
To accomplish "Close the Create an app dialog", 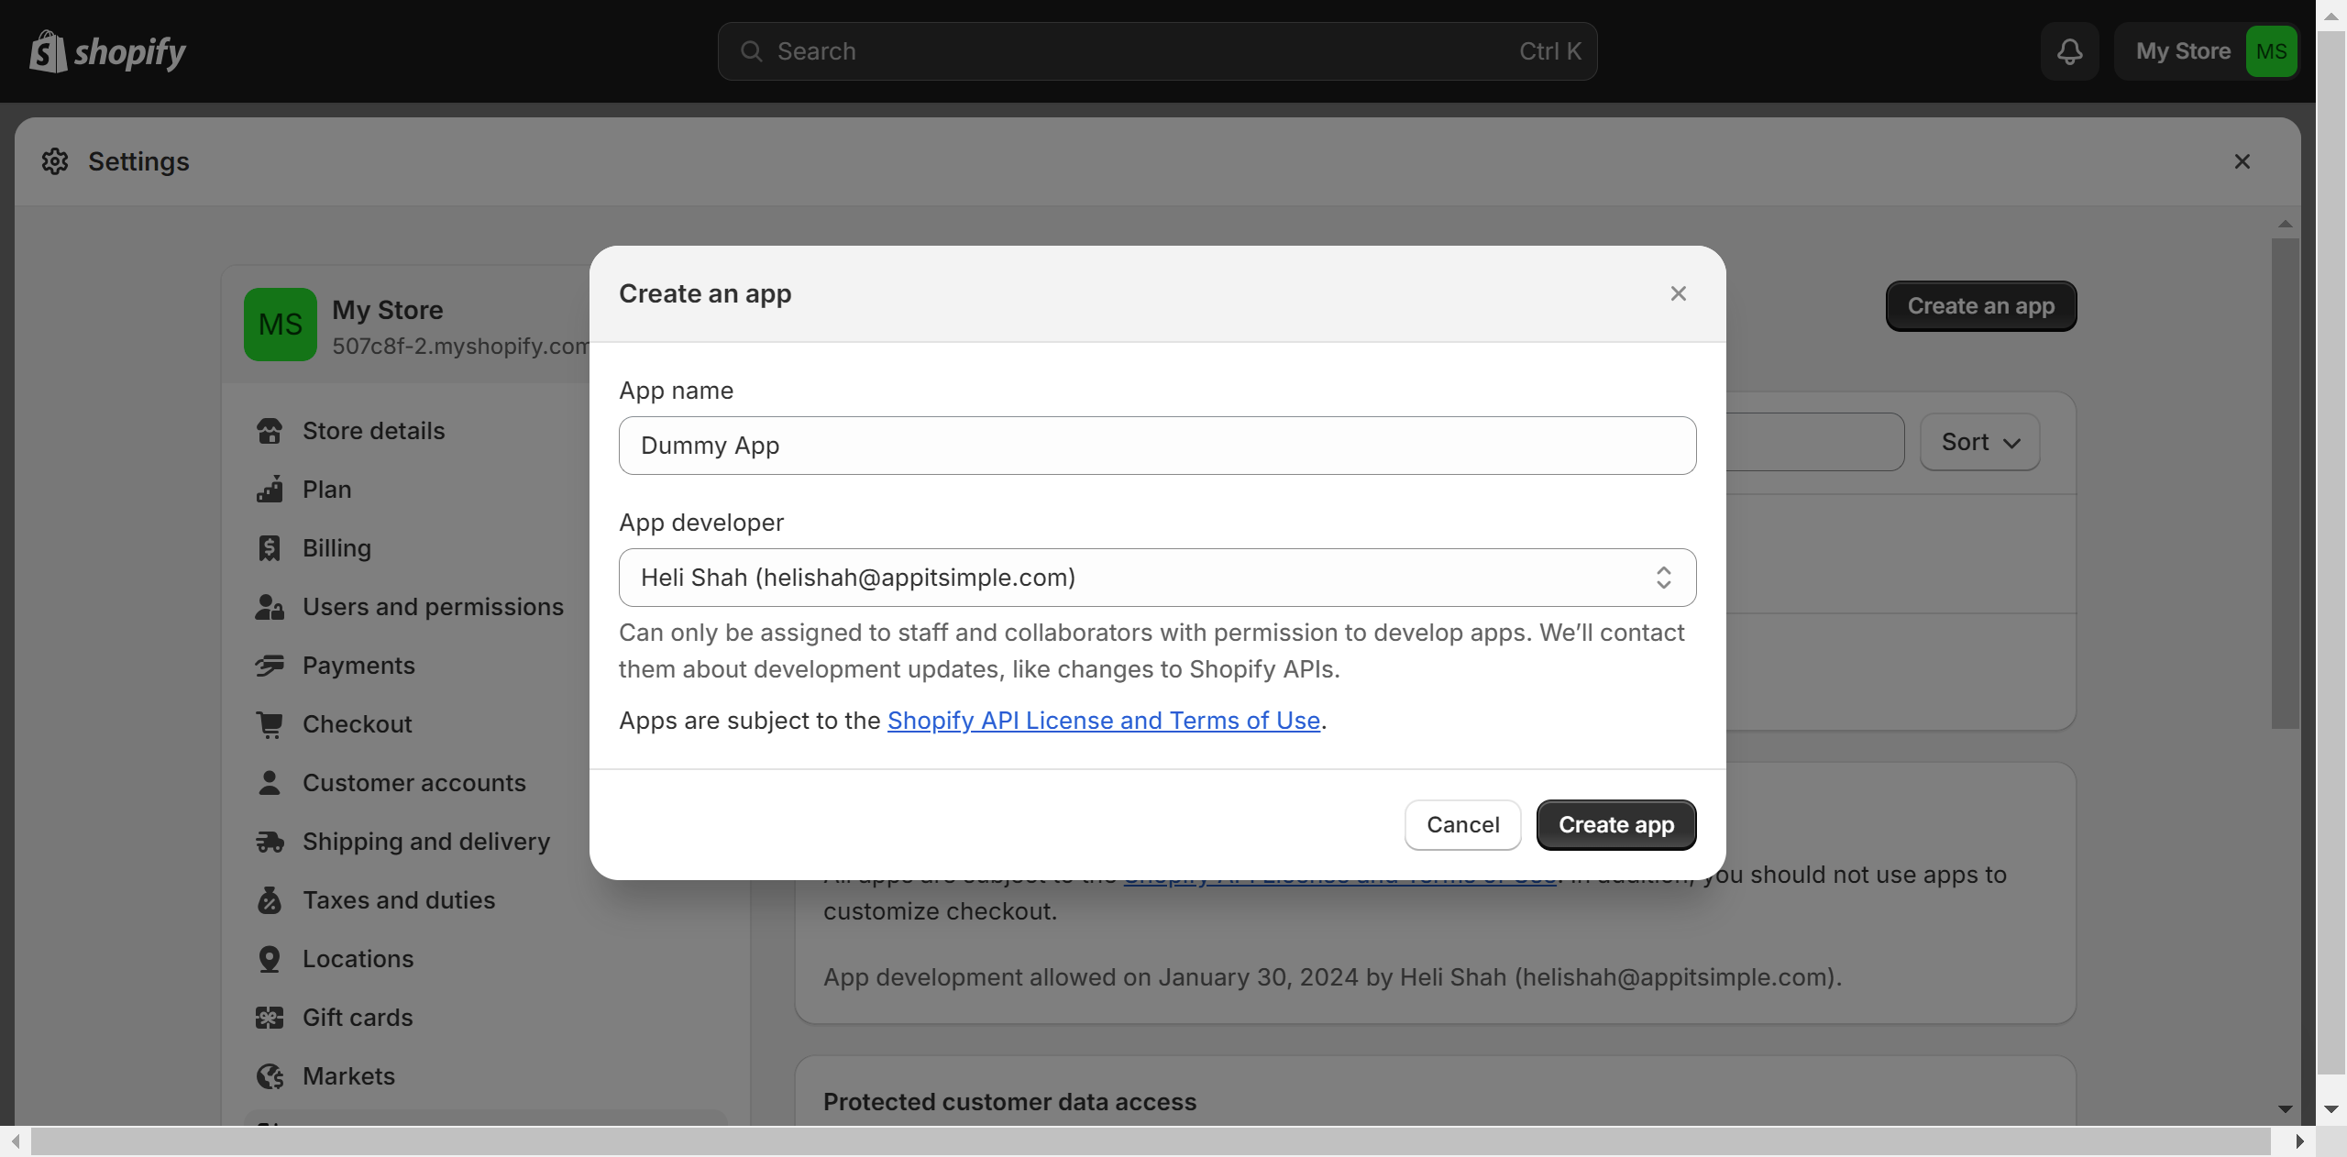I will pos(1678,293).
